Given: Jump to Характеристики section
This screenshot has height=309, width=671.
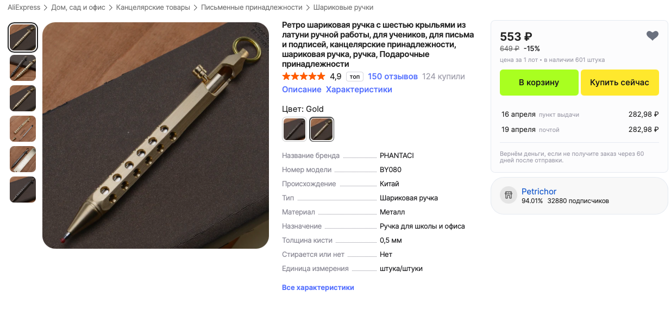Looking at the screenshot, I should point(359,90).
